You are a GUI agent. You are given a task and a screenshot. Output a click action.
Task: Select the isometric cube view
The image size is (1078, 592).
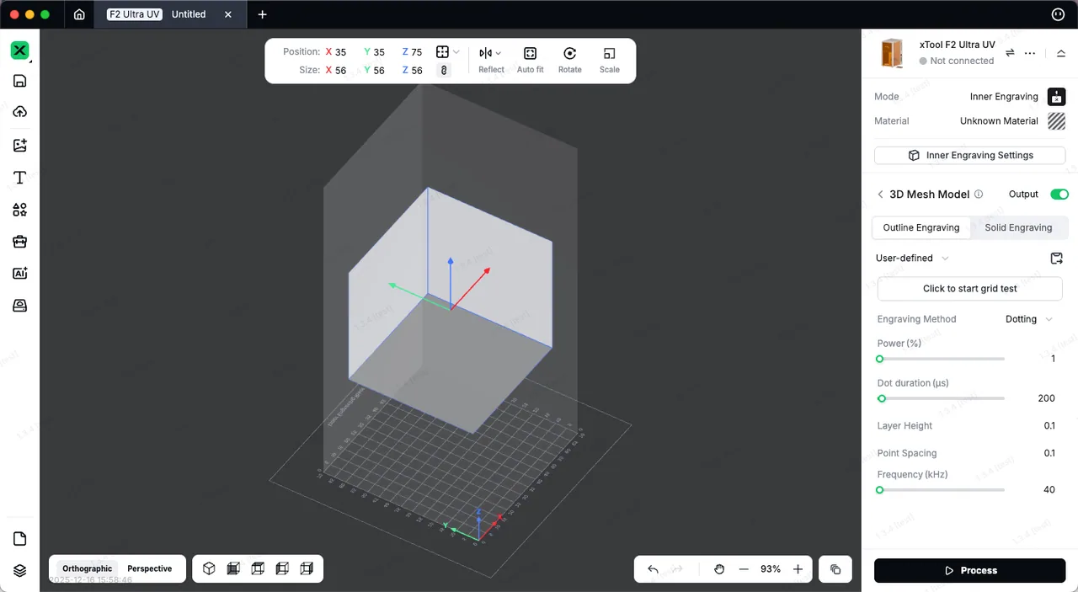tap(209, 569)
